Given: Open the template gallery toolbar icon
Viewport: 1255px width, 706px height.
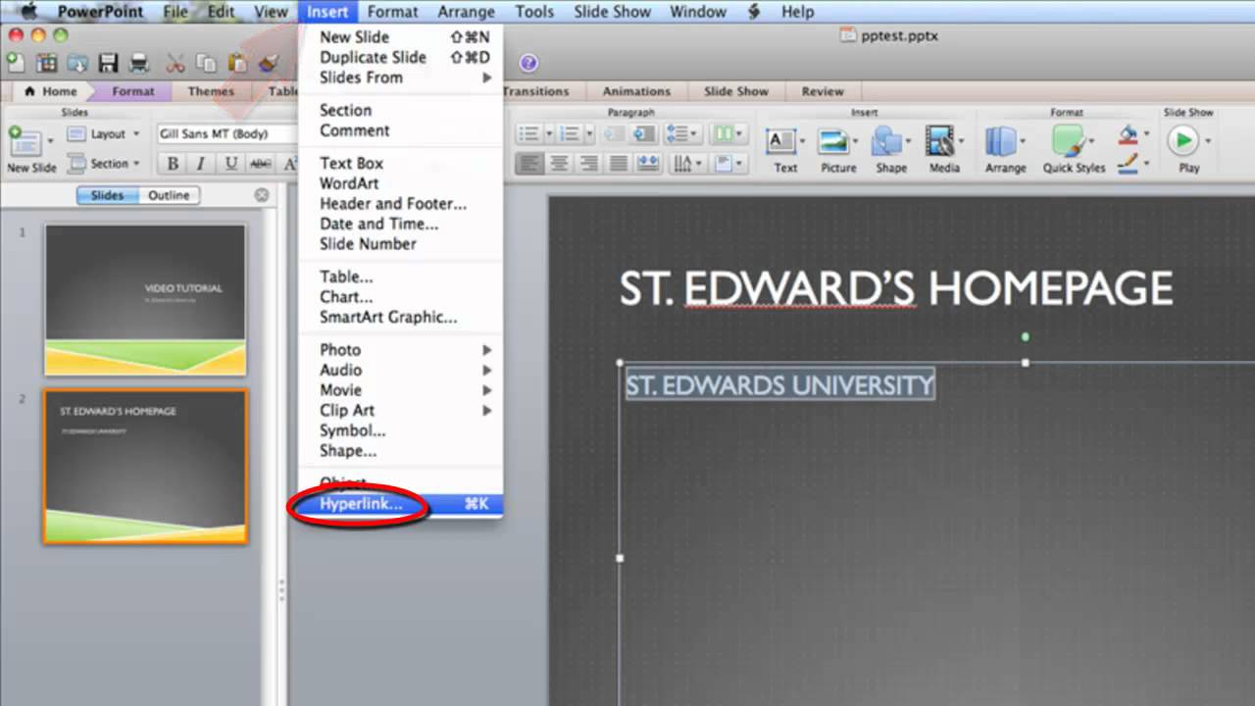Looking at the screenshot, I should 47,64.
